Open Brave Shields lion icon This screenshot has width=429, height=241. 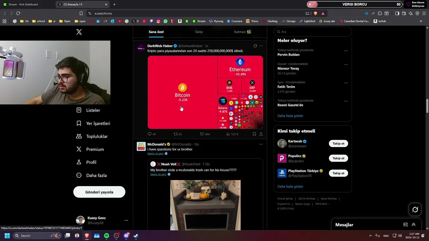pos(315,13)
